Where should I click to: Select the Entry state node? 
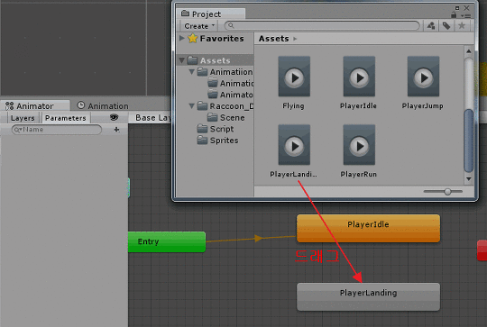point(167,241)
